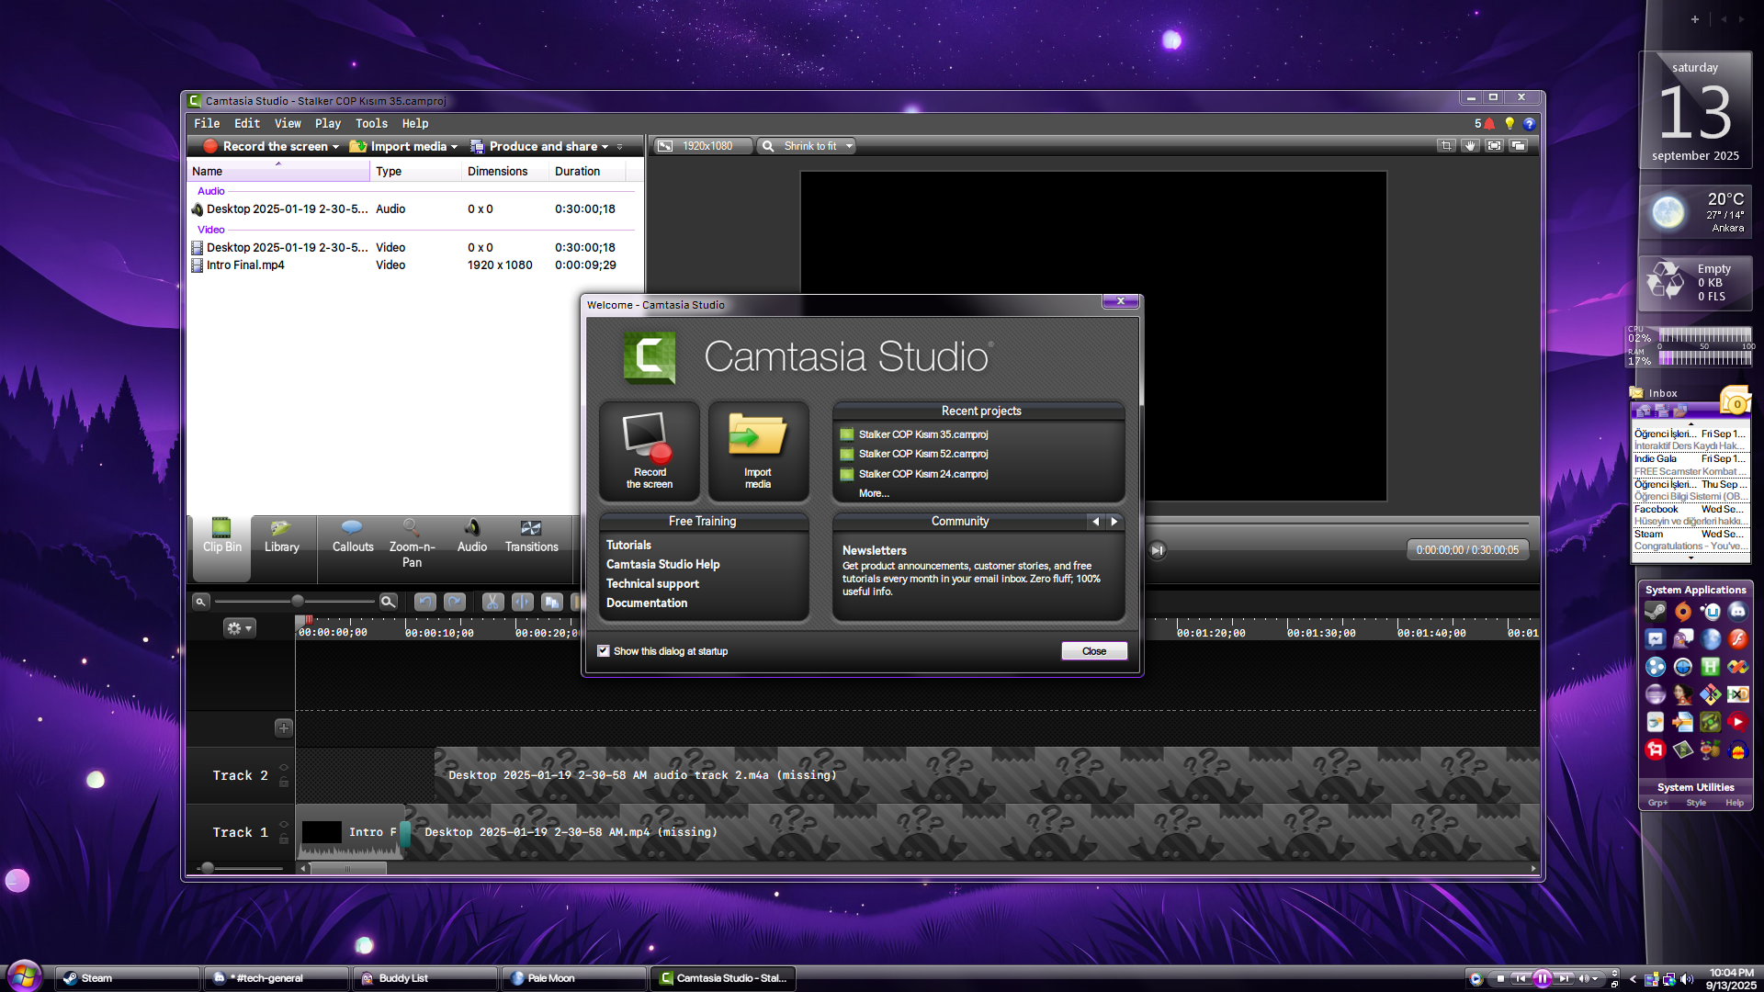Click the yellow lightbulb tips icon
Screen dimensions: 1764x992
pos(1510,123)
